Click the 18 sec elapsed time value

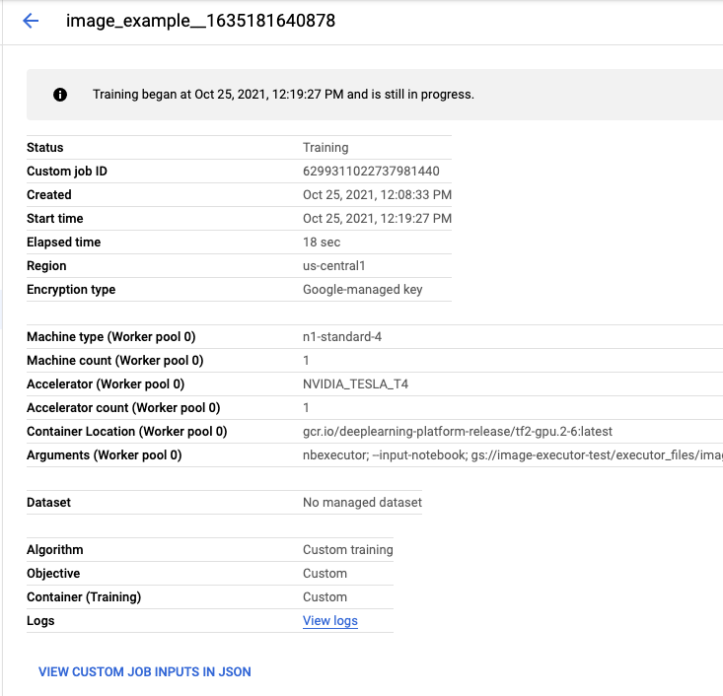coord(321,243)
